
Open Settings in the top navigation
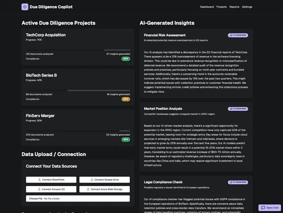click(247, 7)
